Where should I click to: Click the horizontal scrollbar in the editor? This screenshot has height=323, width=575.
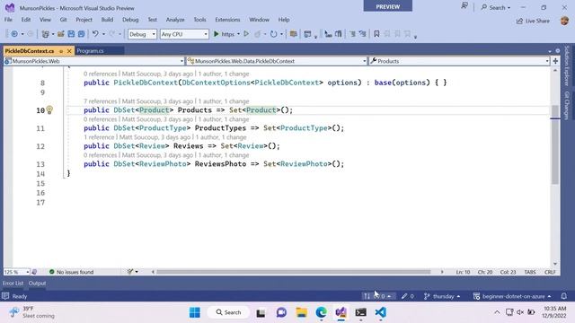[x=294, y=272]
